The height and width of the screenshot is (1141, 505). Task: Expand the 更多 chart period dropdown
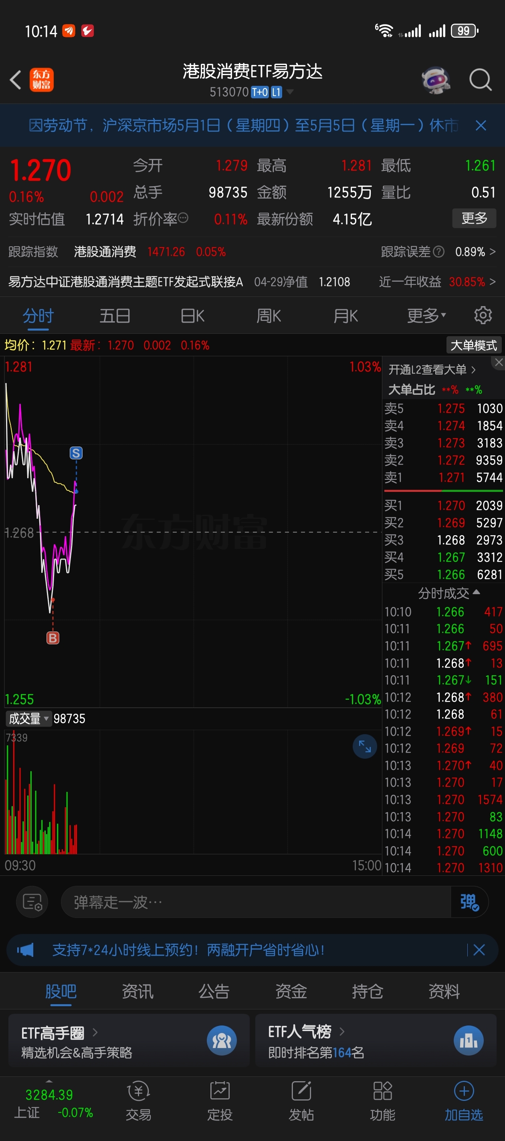point(426,315)
